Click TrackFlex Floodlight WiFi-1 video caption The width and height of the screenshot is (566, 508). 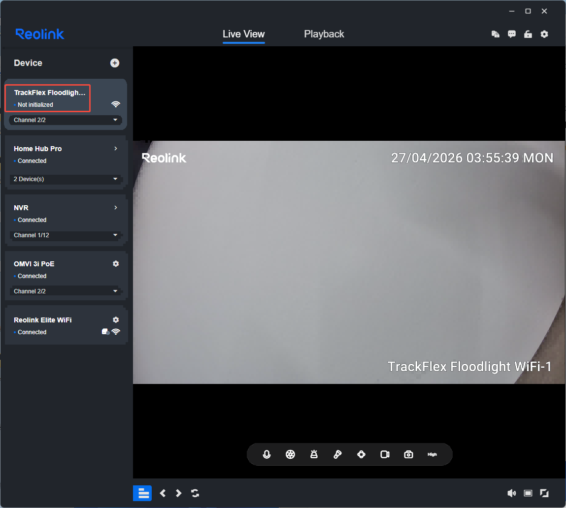(x=469, y=367)
